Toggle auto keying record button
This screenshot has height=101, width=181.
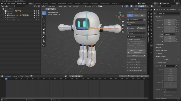[x=66, y=76]
